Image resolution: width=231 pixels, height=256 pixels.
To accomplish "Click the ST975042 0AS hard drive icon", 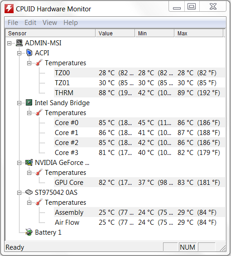I will pos(29,192).
